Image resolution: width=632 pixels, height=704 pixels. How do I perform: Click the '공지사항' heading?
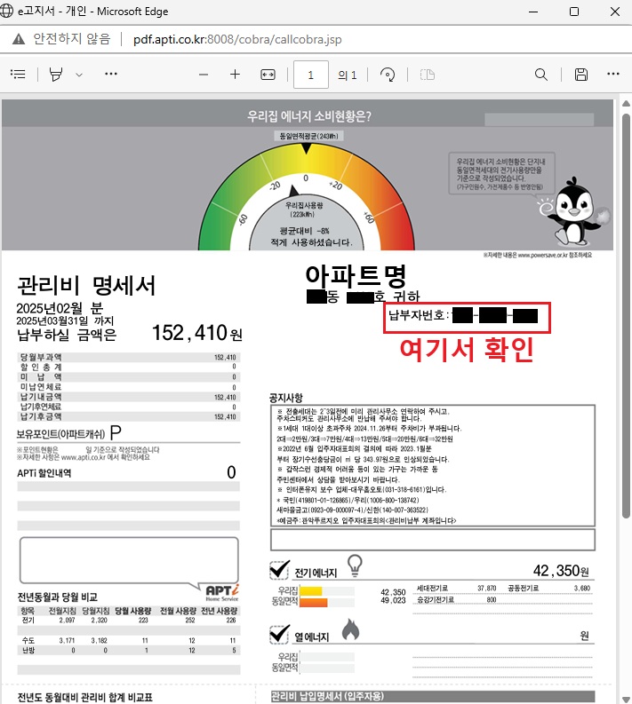tap(286, 398)
